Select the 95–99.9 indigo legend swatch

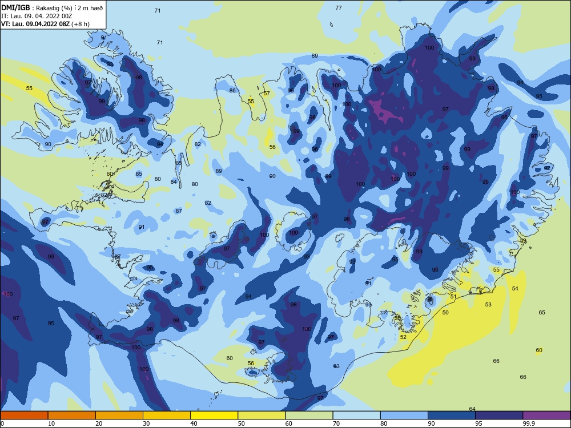point(499,415)
